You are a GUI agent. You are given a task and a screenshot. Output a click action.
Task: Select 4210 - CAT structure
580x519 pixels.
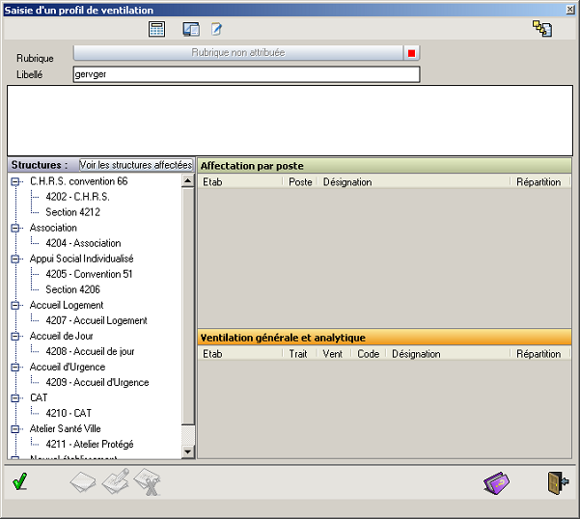(x=69, y=413)
